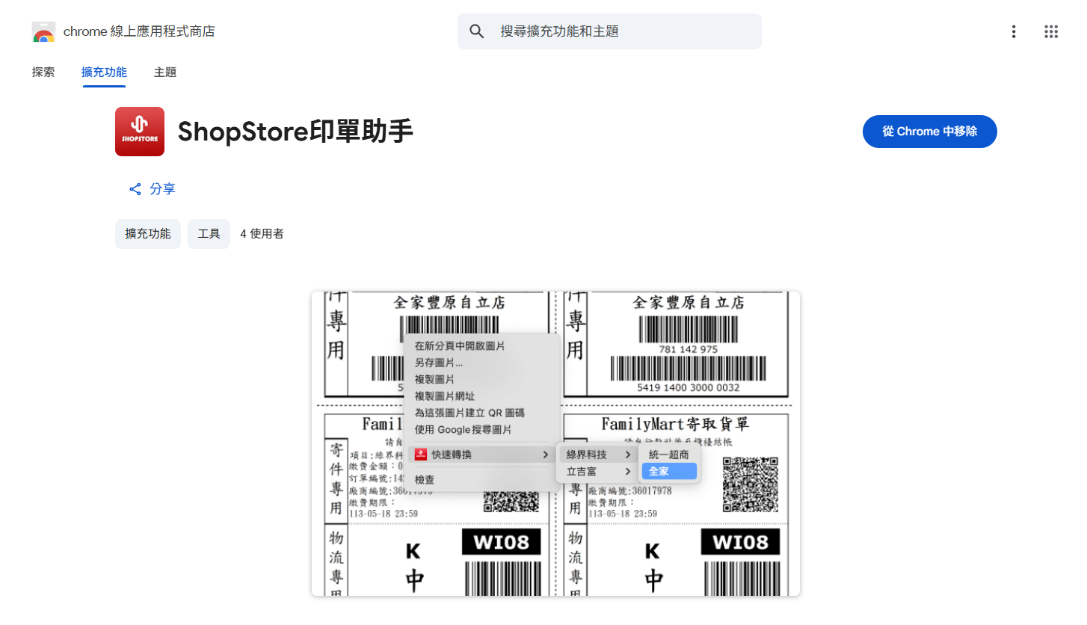Click the 擴充功能 category chip
The width and height of the screenshot is (1087, 625).
148,234
